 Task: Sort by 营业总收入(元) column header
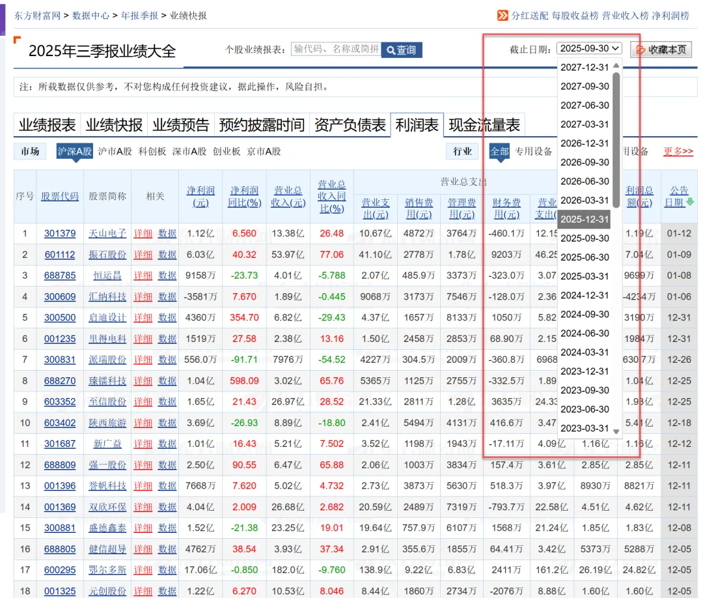288,197
